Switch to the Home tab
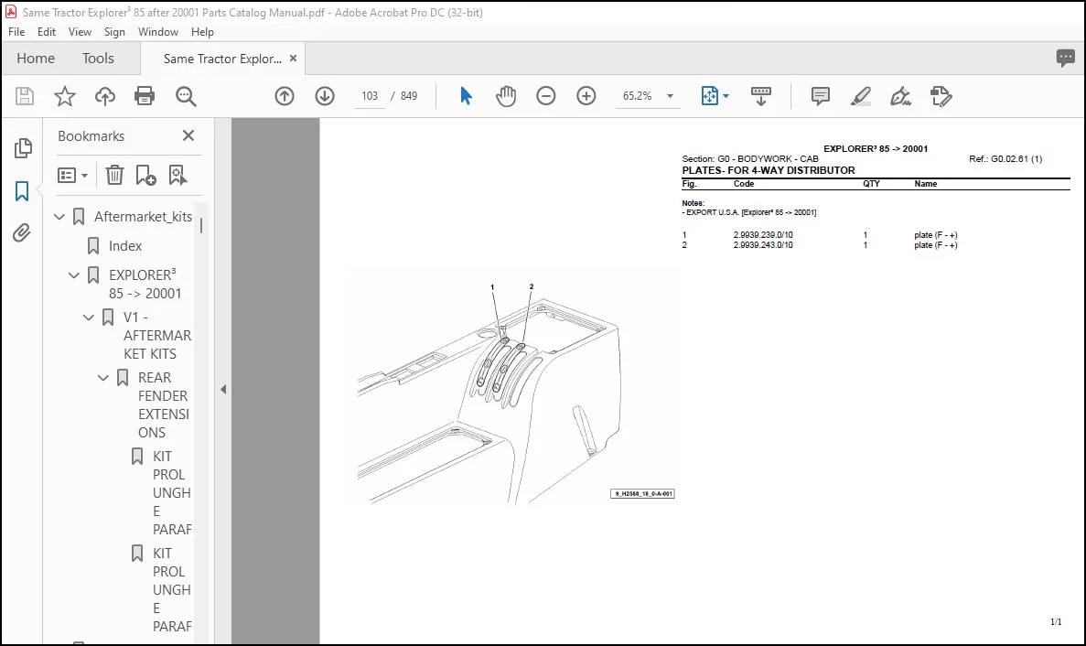The image size is (1086, 646). point(36,59)
